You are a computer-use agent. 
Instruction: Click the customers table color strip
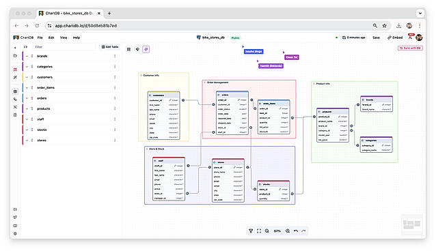23,77
